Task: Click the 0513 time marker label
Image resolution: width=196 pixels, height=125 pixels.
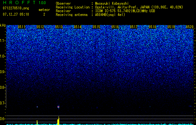Action: pyautogui.click(x=59, y=27)
